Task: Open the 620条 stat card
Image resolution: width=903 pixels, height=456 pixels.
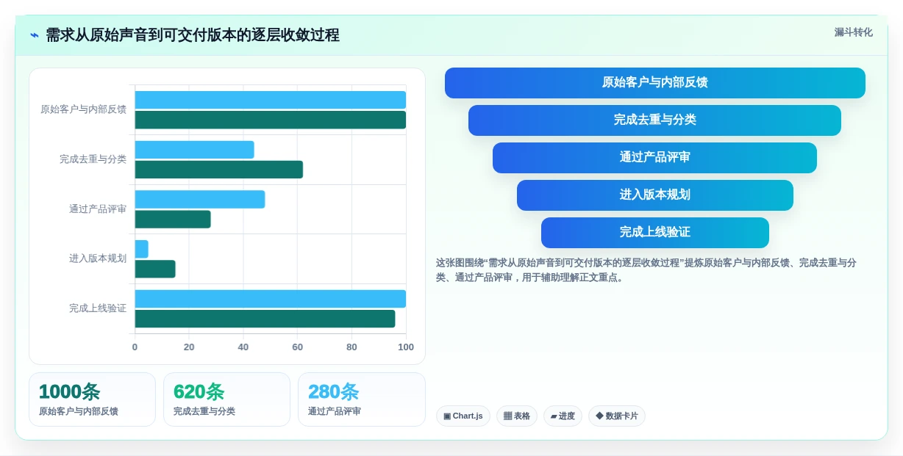Action: [226, 399]
